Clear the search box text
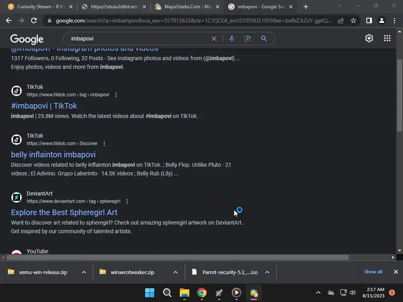This screenshot has width=403, height=302. click(x=214, y=39)
